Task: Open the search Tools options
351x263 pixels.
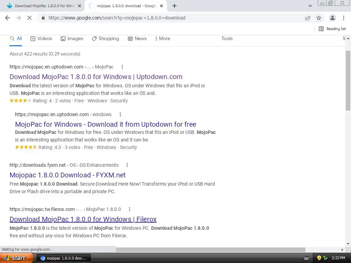Action: (227, 39)
